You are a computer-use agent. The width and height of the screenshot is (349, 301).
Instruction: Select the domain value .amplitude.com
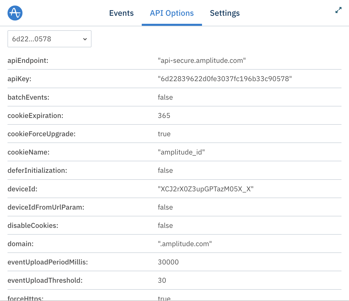tap(185, 244)
